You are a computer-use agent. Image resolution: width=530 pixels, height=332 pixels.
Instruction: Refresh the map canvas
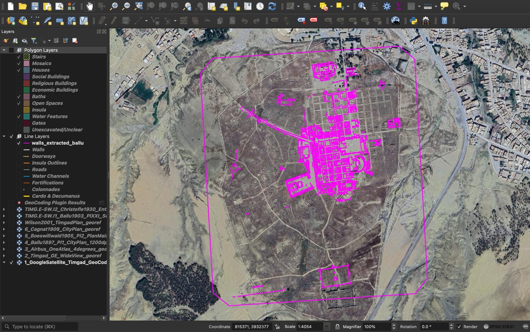pyautogui.click(x=272, y=6)
